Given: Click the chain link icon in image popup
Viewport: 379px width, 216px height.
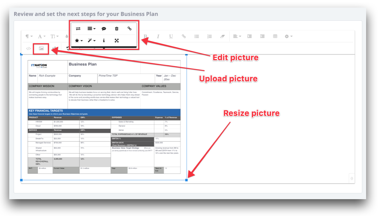Looking at the screenshot, I should (x=130, y=28).
